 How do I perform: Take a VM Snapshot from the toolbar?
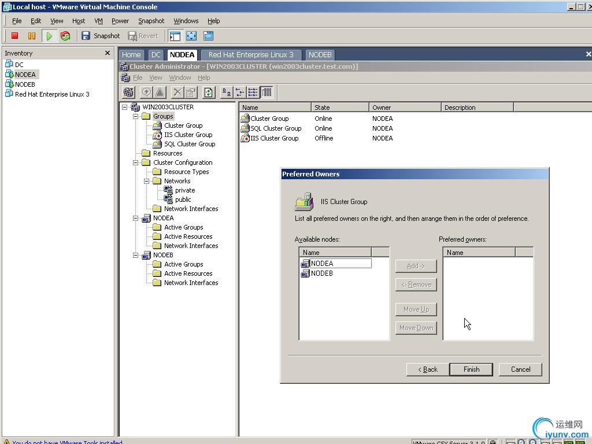(x=101, y=36)
